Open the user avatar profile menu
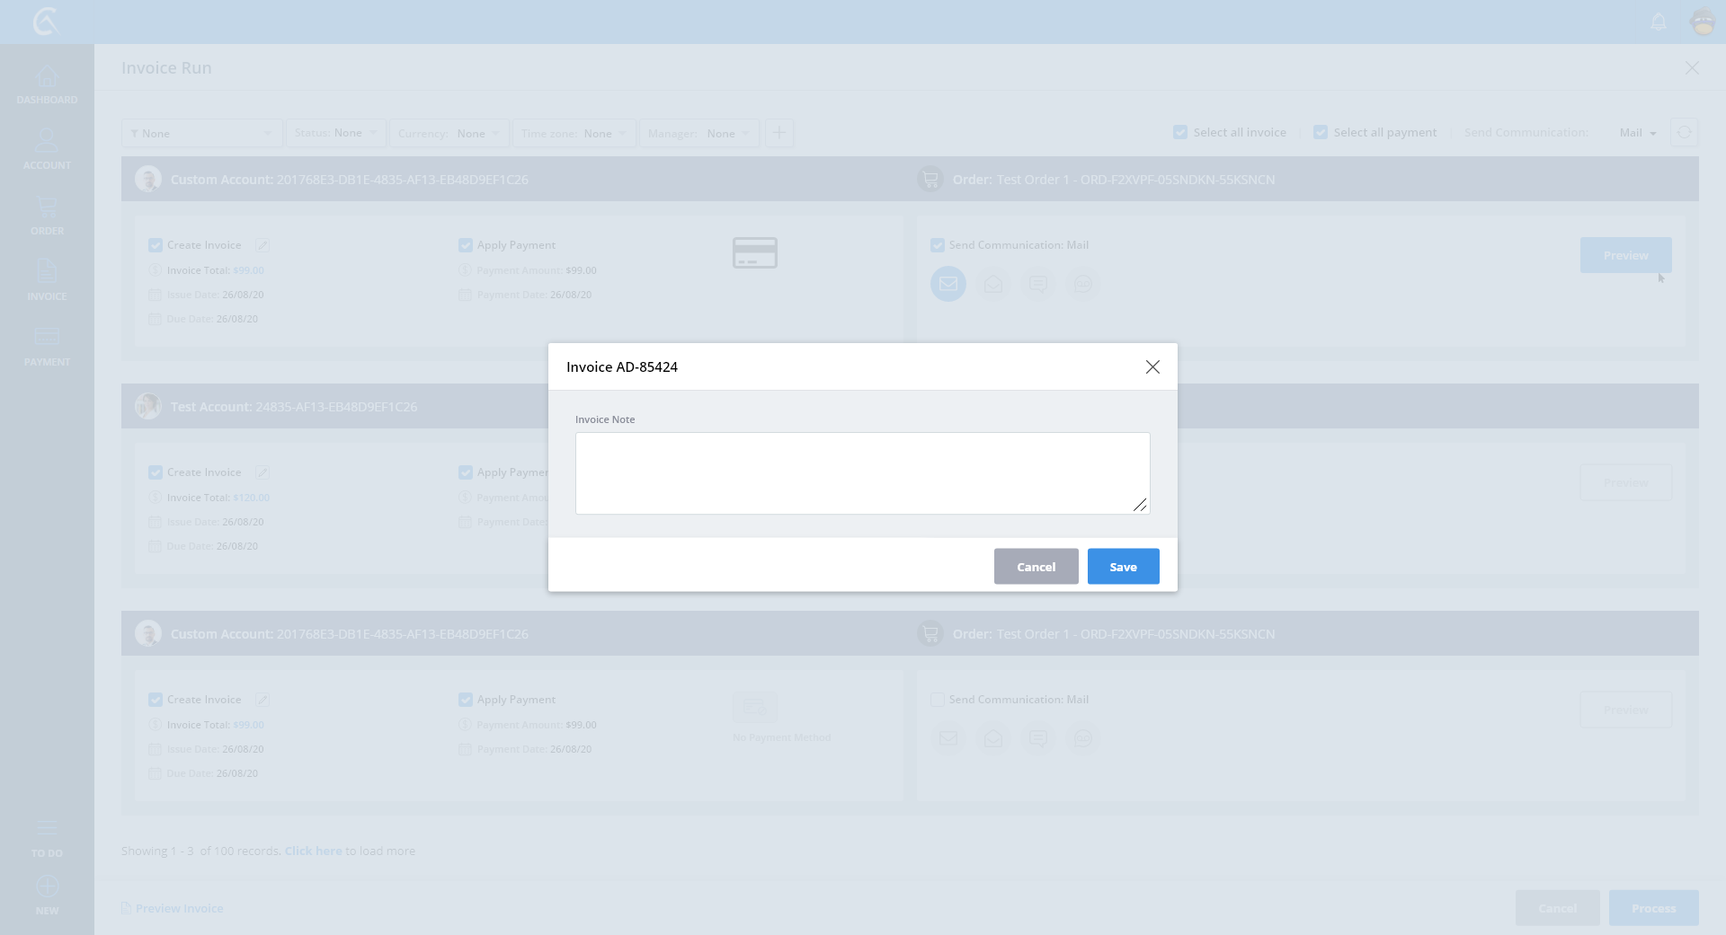Screen dimensions: 1726x935 1703,22
